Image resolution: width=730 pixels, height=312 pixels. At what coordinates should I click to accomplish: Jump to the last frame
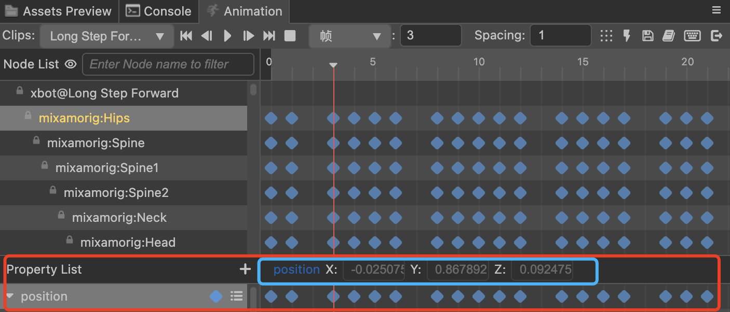(269, 36)
